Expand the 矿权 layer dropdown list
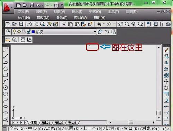The image size is (173, 131). tap(95, 32)
